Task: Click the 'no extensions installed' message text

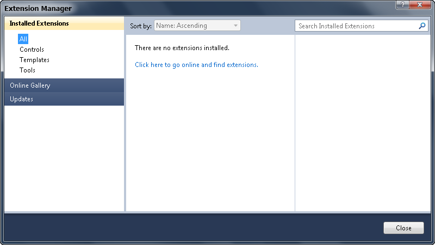Action: [x=182, y=48]
